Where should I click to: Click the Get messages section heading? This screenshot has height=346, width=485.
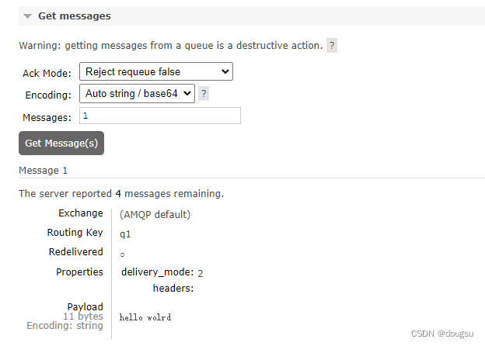[x=75, y=16]
